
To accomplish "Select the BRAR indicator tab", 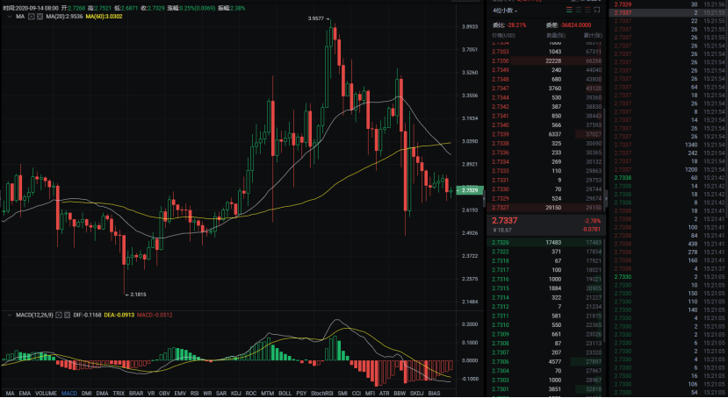I will [x=136, y=394].
